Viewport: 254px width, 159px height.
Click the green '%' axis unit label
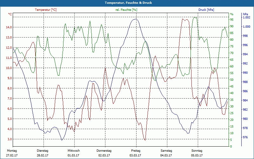232,14
